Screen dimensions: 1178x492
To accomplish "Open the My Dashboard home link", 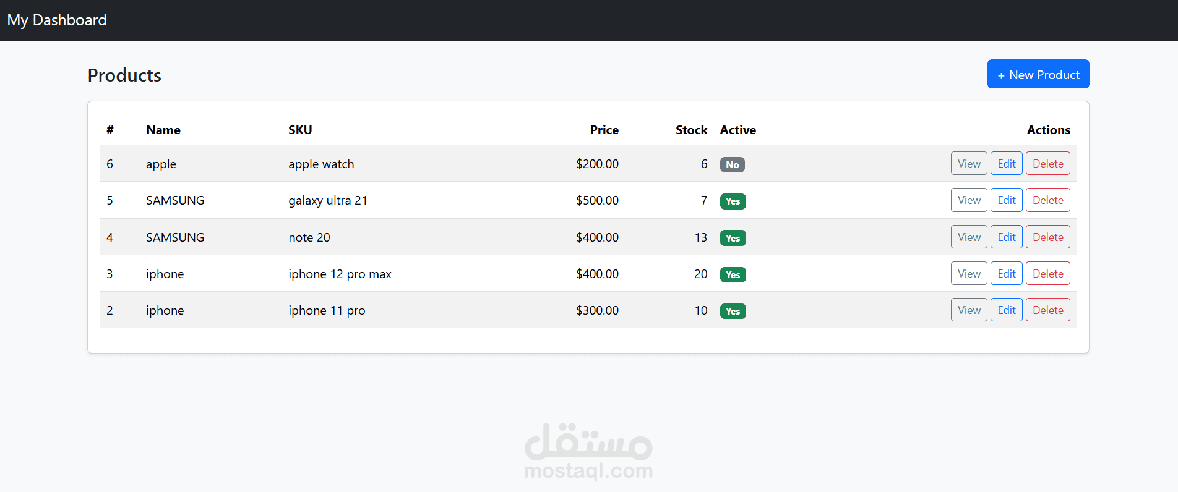I will tap(57, 20).
